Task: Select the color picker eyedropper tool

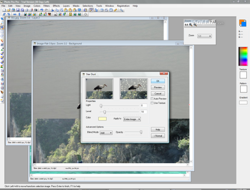Action: click(2, 49)
